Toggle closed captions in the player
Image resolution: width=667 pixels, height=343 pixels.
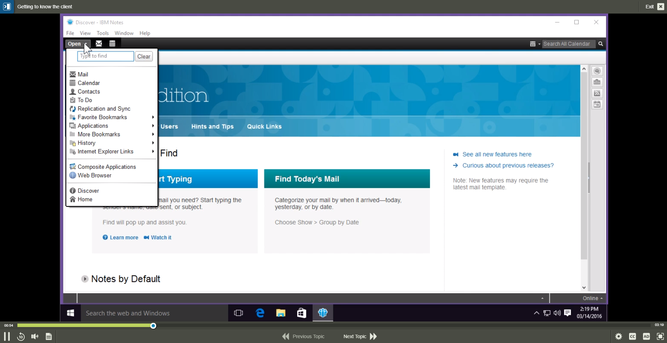(633, 336)
